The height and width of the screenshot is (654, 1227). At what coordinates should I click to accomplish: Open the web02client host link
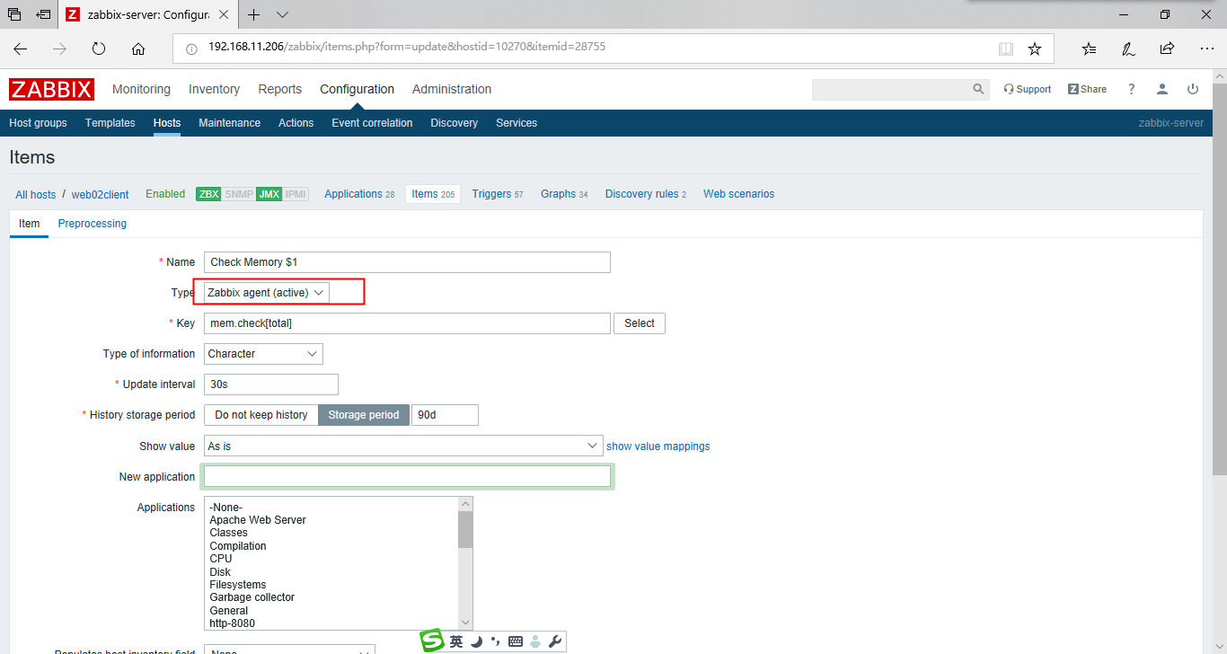click(x=100, y=195)
